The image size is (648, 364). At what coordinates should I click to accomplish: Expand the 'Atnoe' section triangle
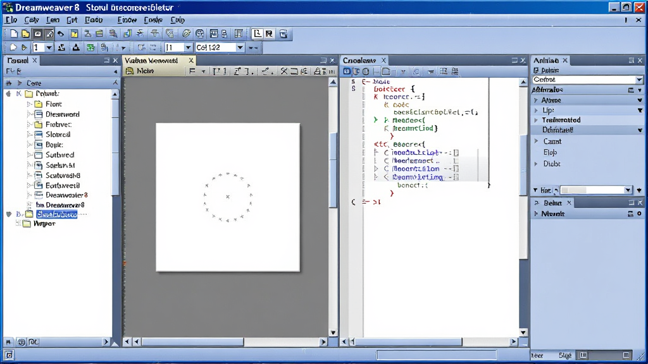(536, 100)
